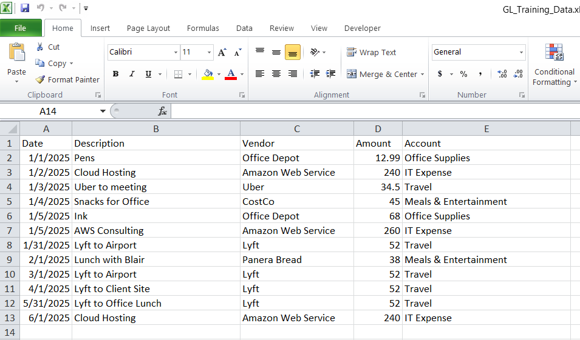Expand the General number format dropdown
Image resolution: width=580 pixels, height=340 pixels.
point(521,53)
